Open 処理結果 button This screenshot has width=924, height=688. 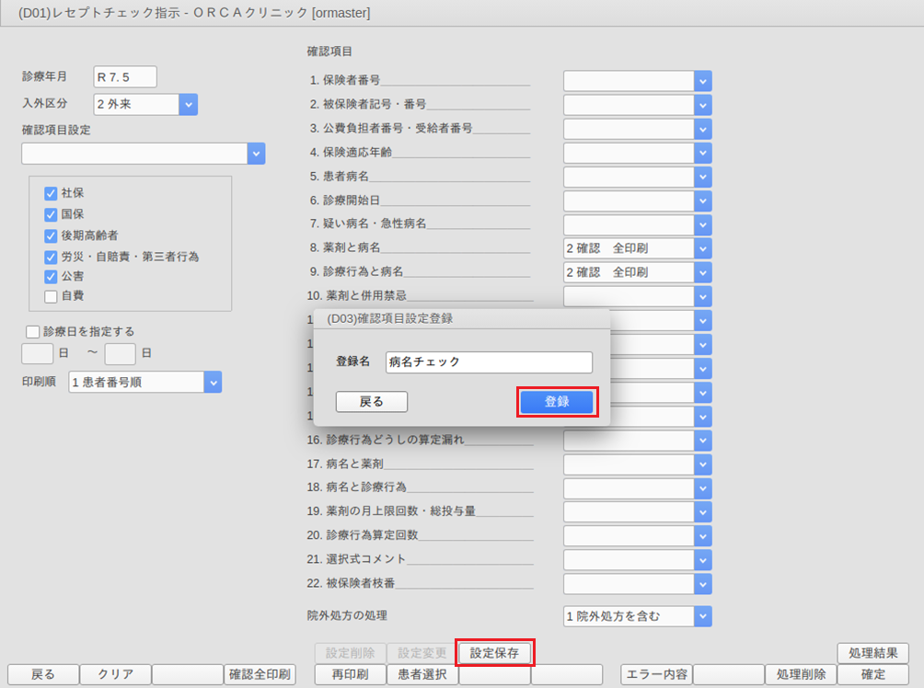872,653
